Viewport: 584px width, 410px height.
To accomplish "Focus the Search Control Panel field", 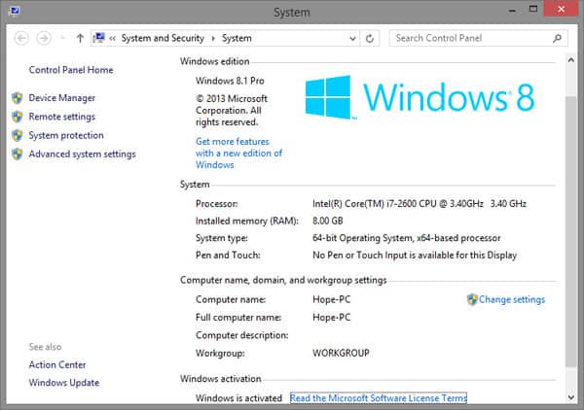I will 472,38.
